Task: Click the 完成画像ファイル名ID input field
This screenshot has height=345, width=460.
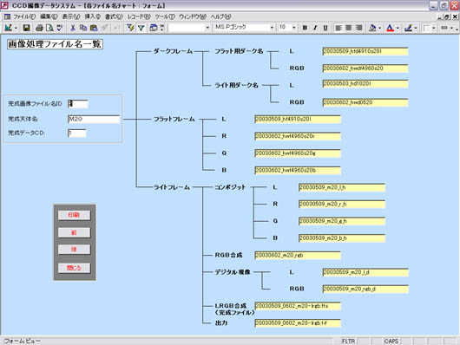Action: tap(78, 104)
